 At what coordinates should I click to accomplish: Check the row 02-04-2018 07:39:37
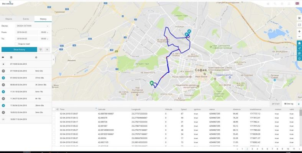[54, 138]
